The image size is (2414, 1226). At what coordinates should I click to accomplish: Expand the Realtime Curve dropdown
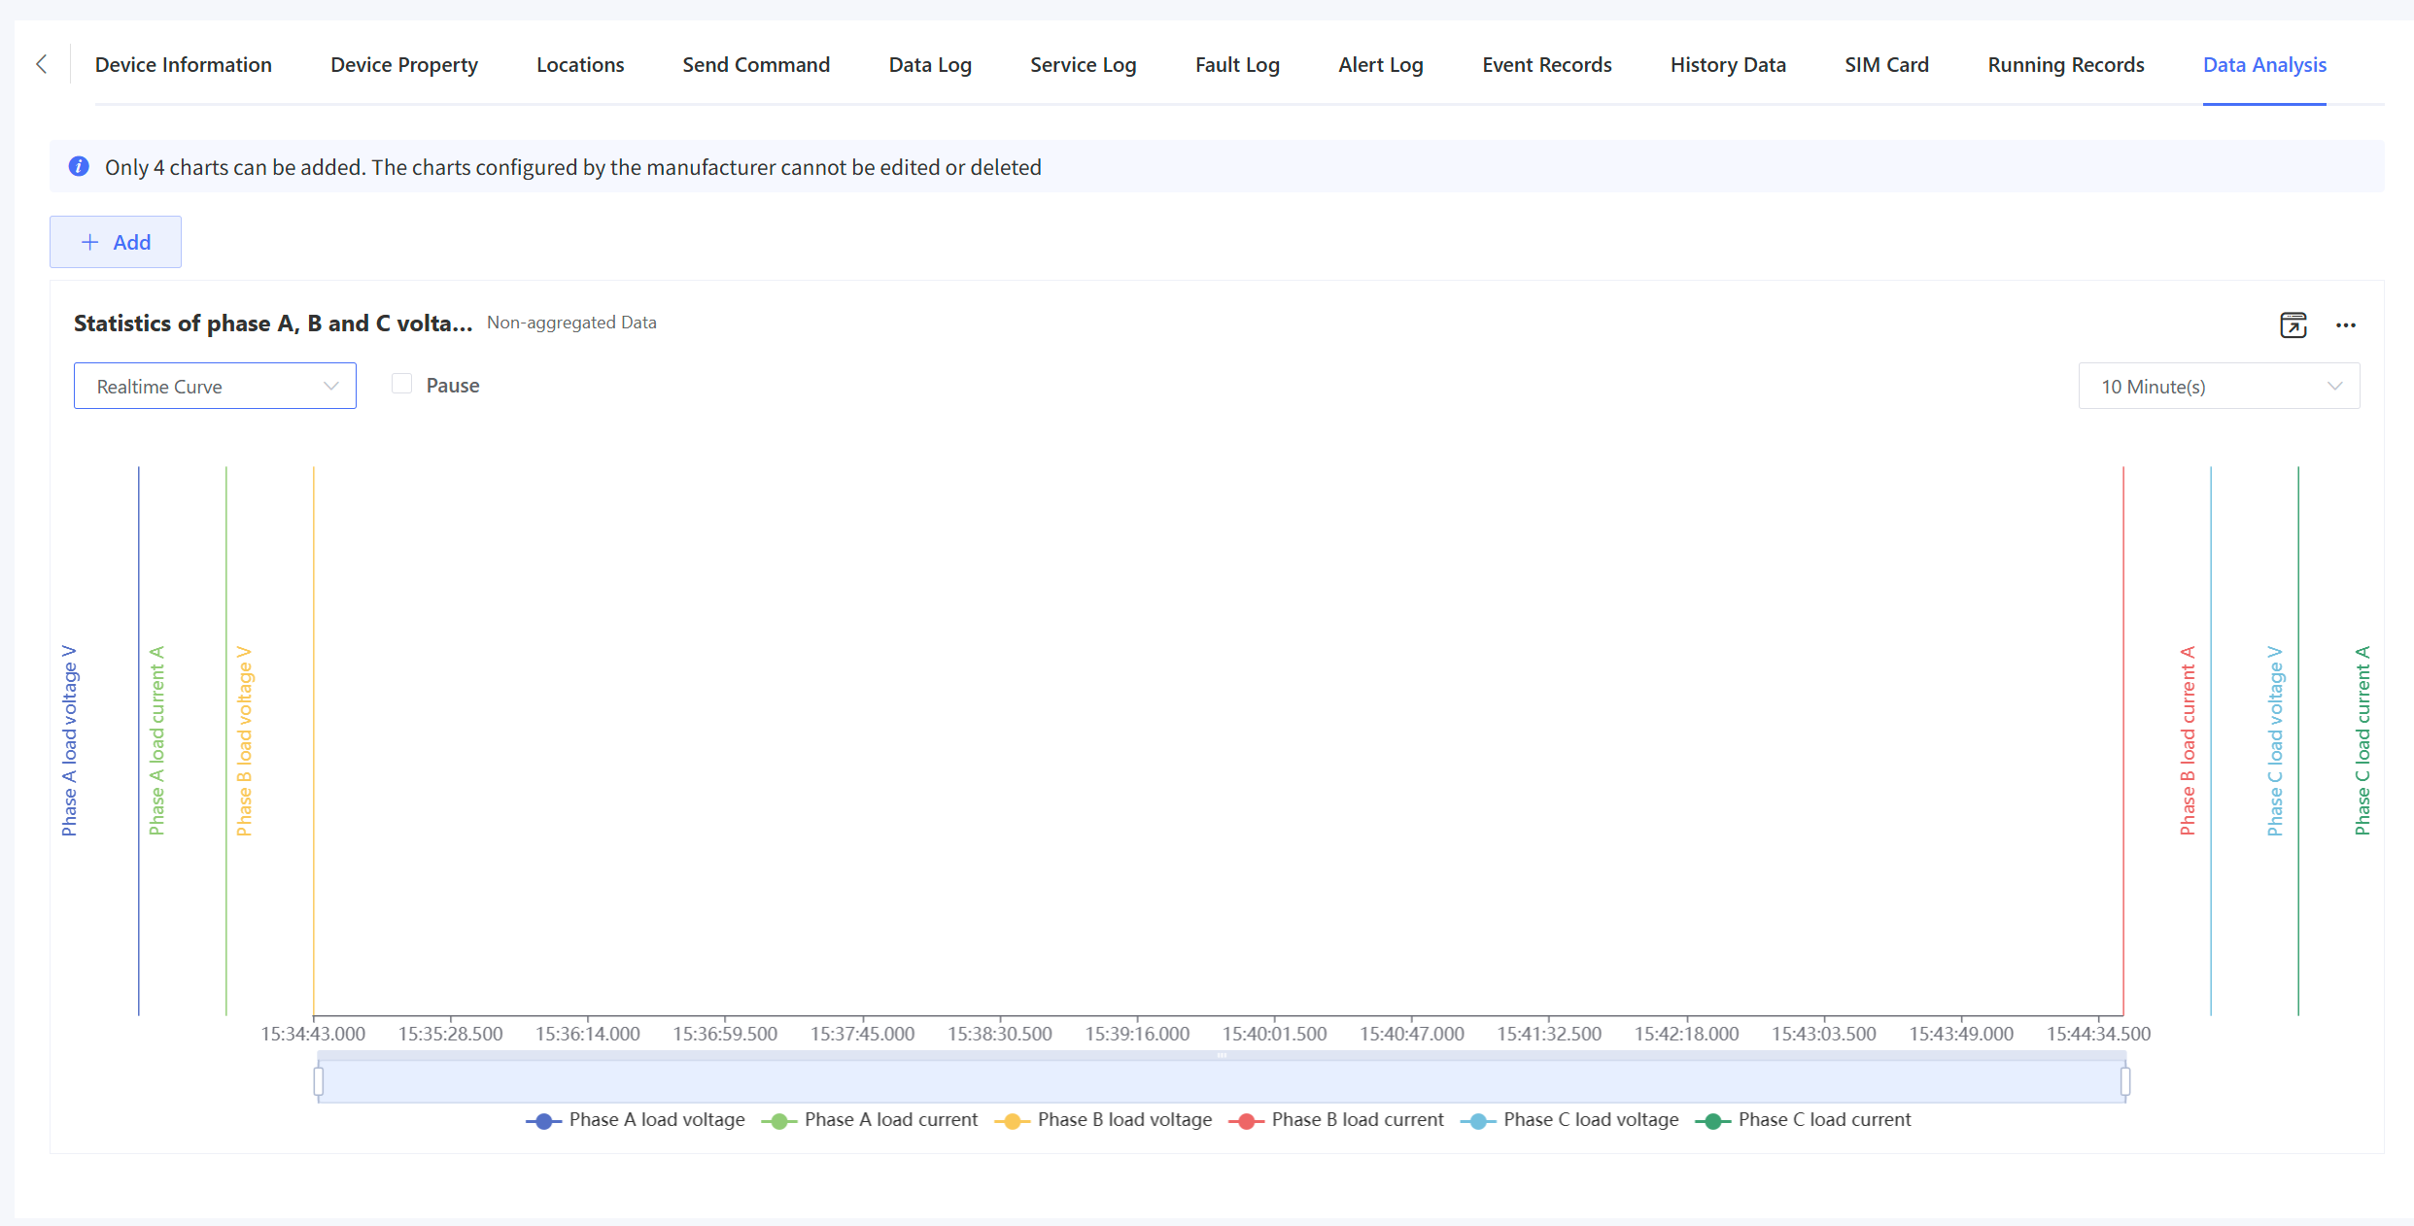(x=215, y=387)
